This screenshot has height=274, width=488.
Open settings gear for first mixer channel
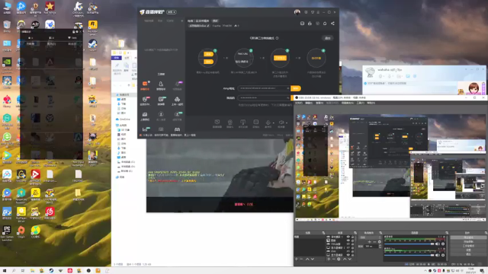pos(443,244)
